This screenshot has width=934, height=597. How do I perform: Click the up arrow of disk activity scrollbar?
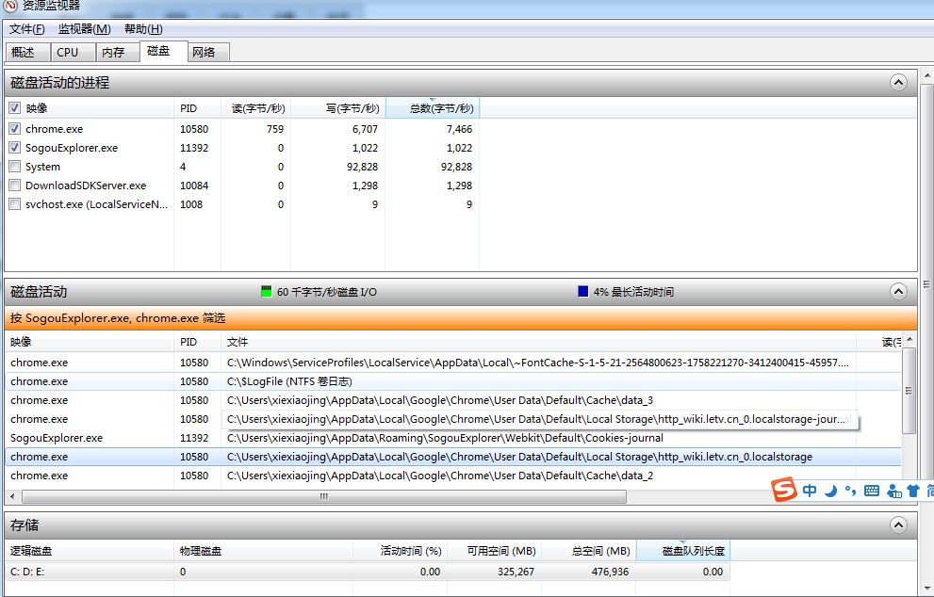(909, 340)
